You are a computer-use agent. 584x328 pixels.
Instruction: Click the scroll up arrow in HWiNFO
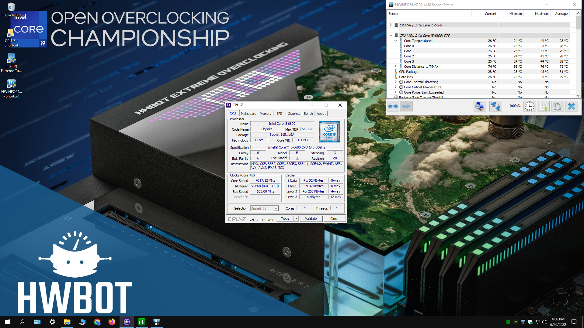click(x=578, y=13)
